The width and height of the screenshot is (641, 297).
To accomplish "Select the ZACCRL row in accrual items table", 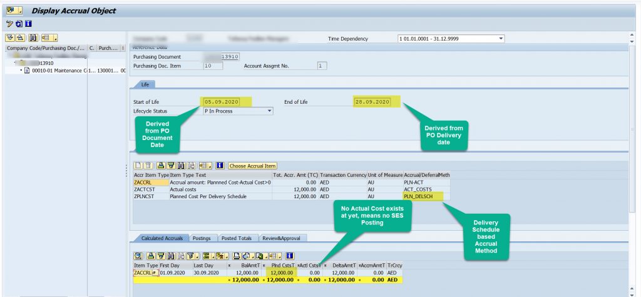I will click(292, 183).
